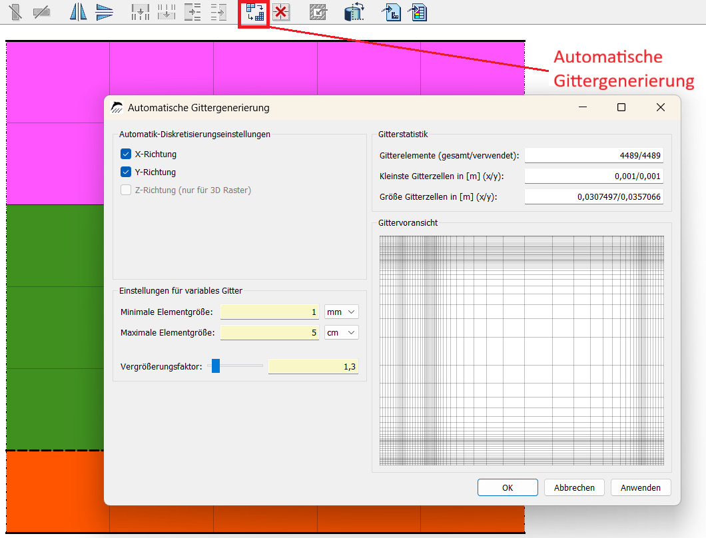
Task: Click the solid-row icon with right arrow
Action: [192, 12]
